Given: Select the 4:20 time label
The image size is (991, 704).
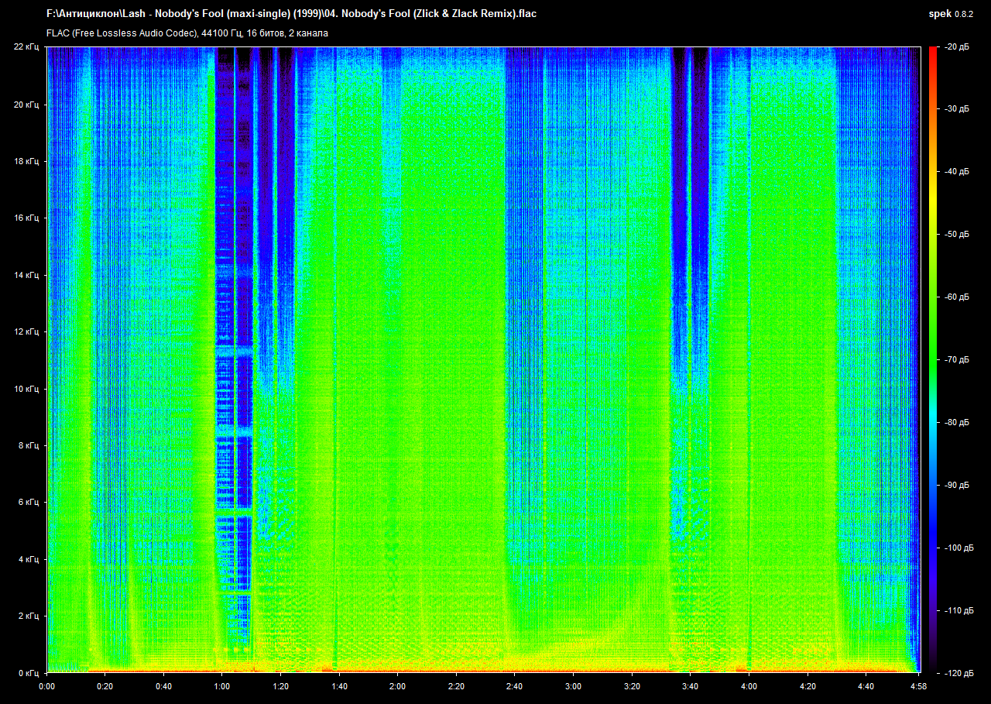Looking at the screenshot, I should tap(807, 686).
